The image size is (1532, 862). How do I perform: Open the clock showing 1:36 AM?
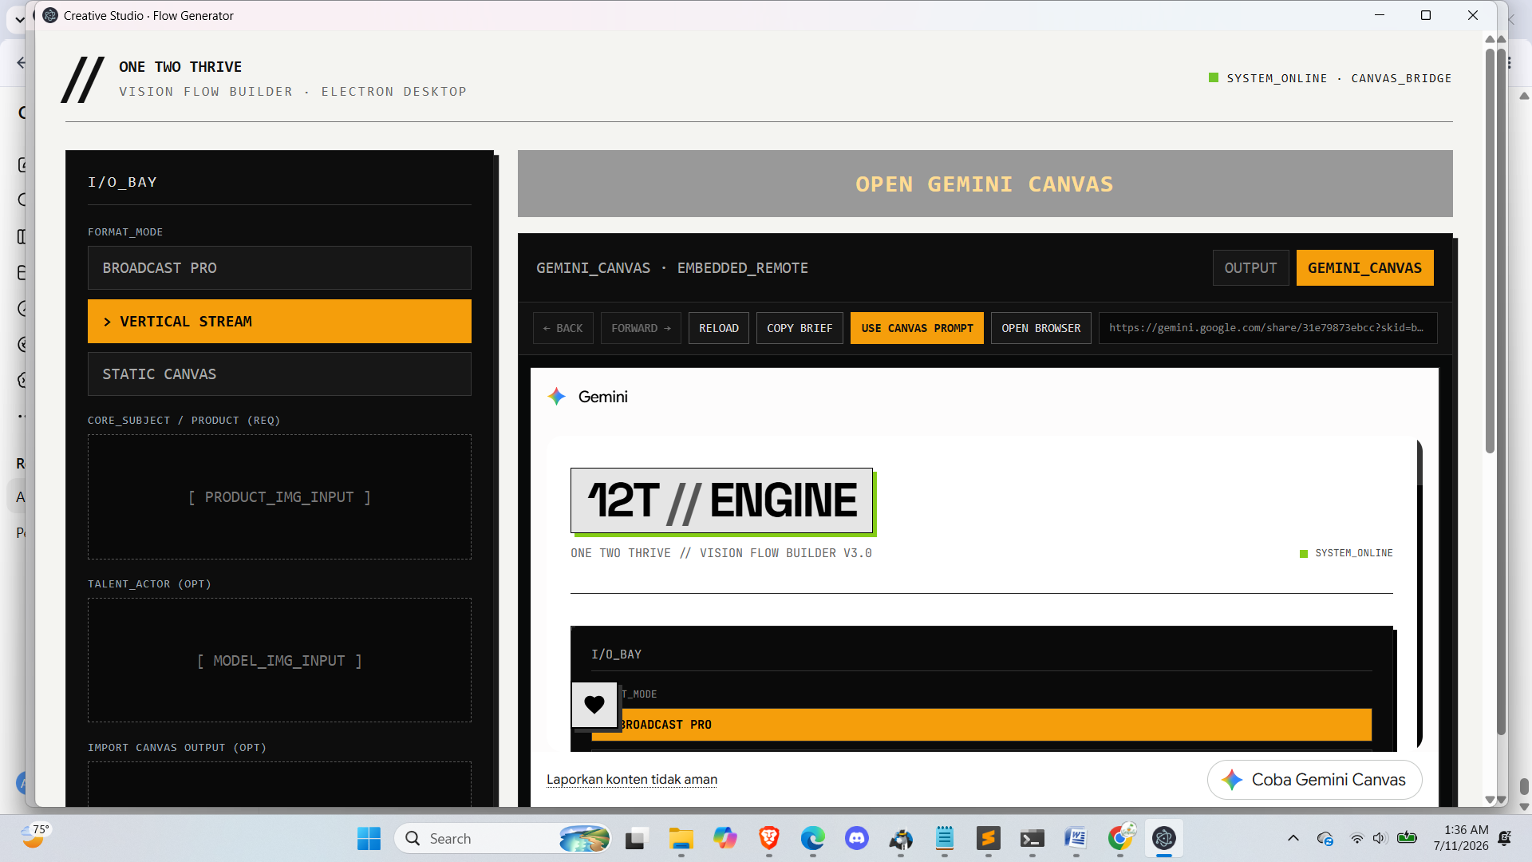[1460, 838]
